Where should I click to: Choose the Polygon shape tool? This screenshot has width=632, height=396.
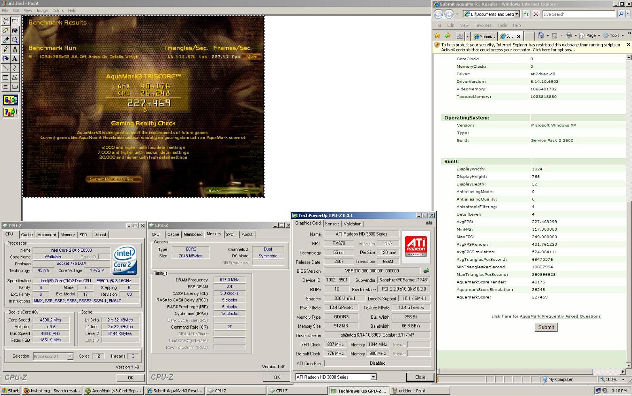point(15,78)
